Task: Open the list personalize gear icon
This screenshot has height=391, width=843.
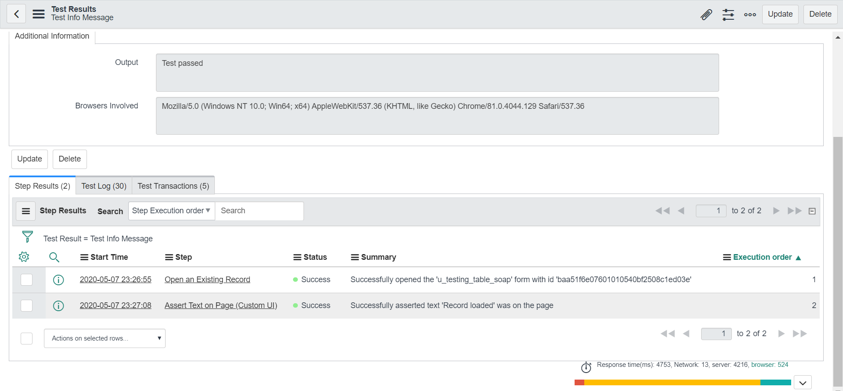Action: click(x=24, y=257)
